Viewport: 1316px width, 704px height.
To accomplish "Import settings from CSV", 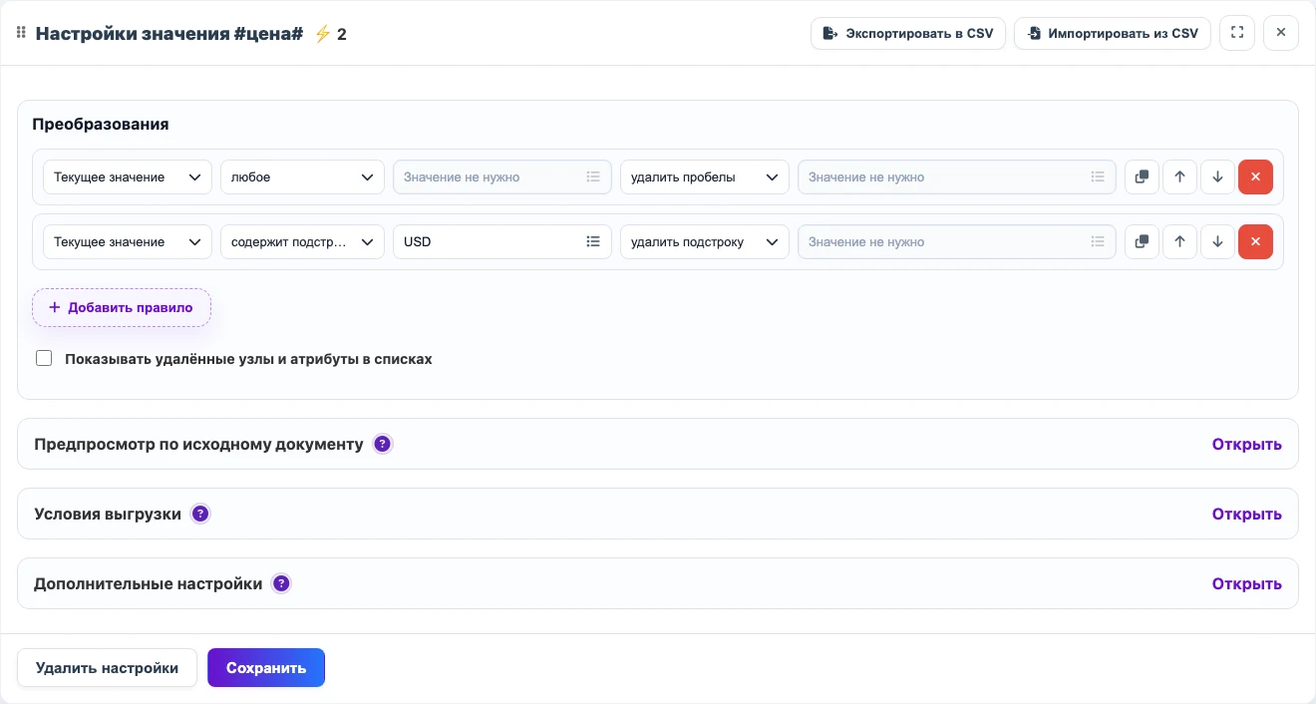I will (x=1113, y=33).
